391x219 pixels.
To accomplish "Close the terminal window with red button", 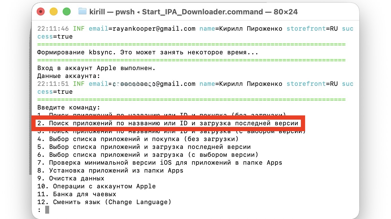I will (x=41, y=12).
